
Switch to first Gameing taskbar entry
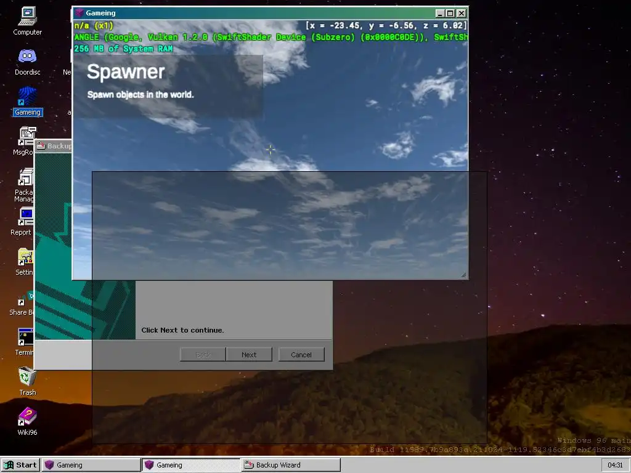pos(91,465)
